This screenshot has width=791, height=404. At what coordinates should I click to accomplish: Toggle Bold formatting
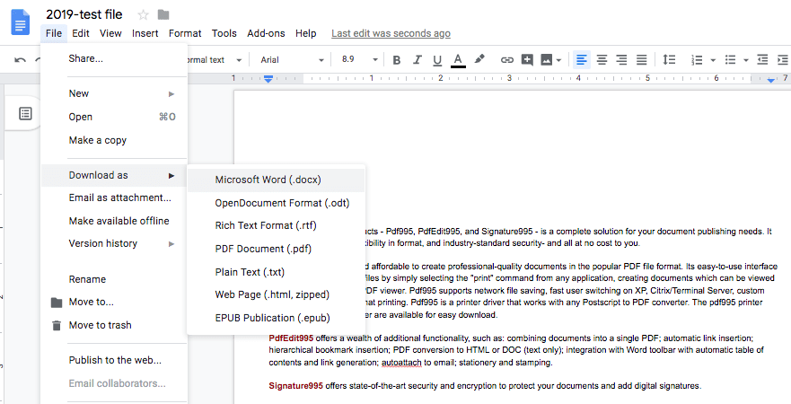click(397, 60)
